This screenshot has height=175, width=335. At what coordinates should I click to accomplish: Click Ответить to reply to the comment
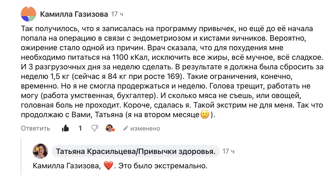pyautogui.click(x=35, y=128)
